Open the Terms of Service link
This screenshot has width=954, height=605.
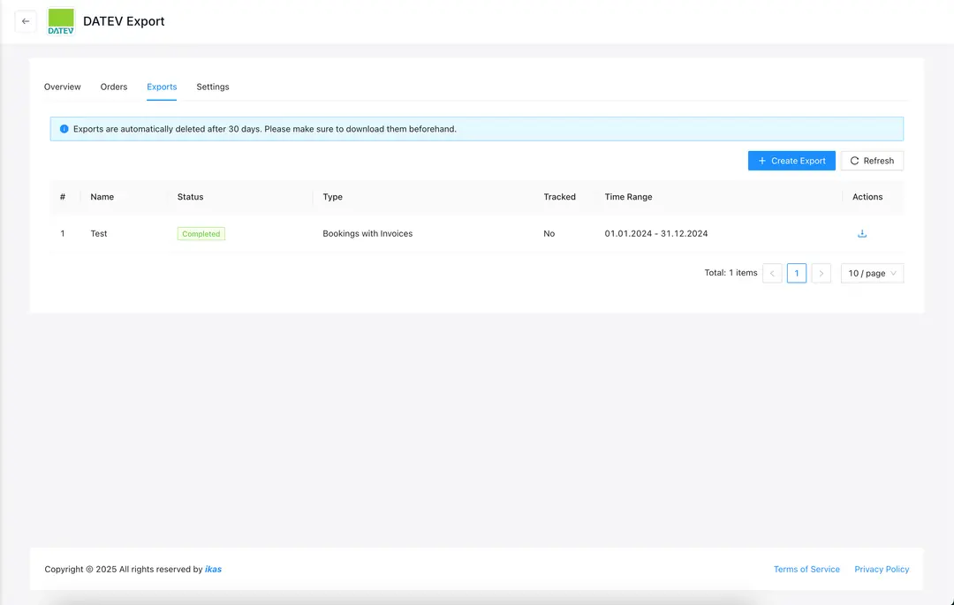tap(806, 570)
